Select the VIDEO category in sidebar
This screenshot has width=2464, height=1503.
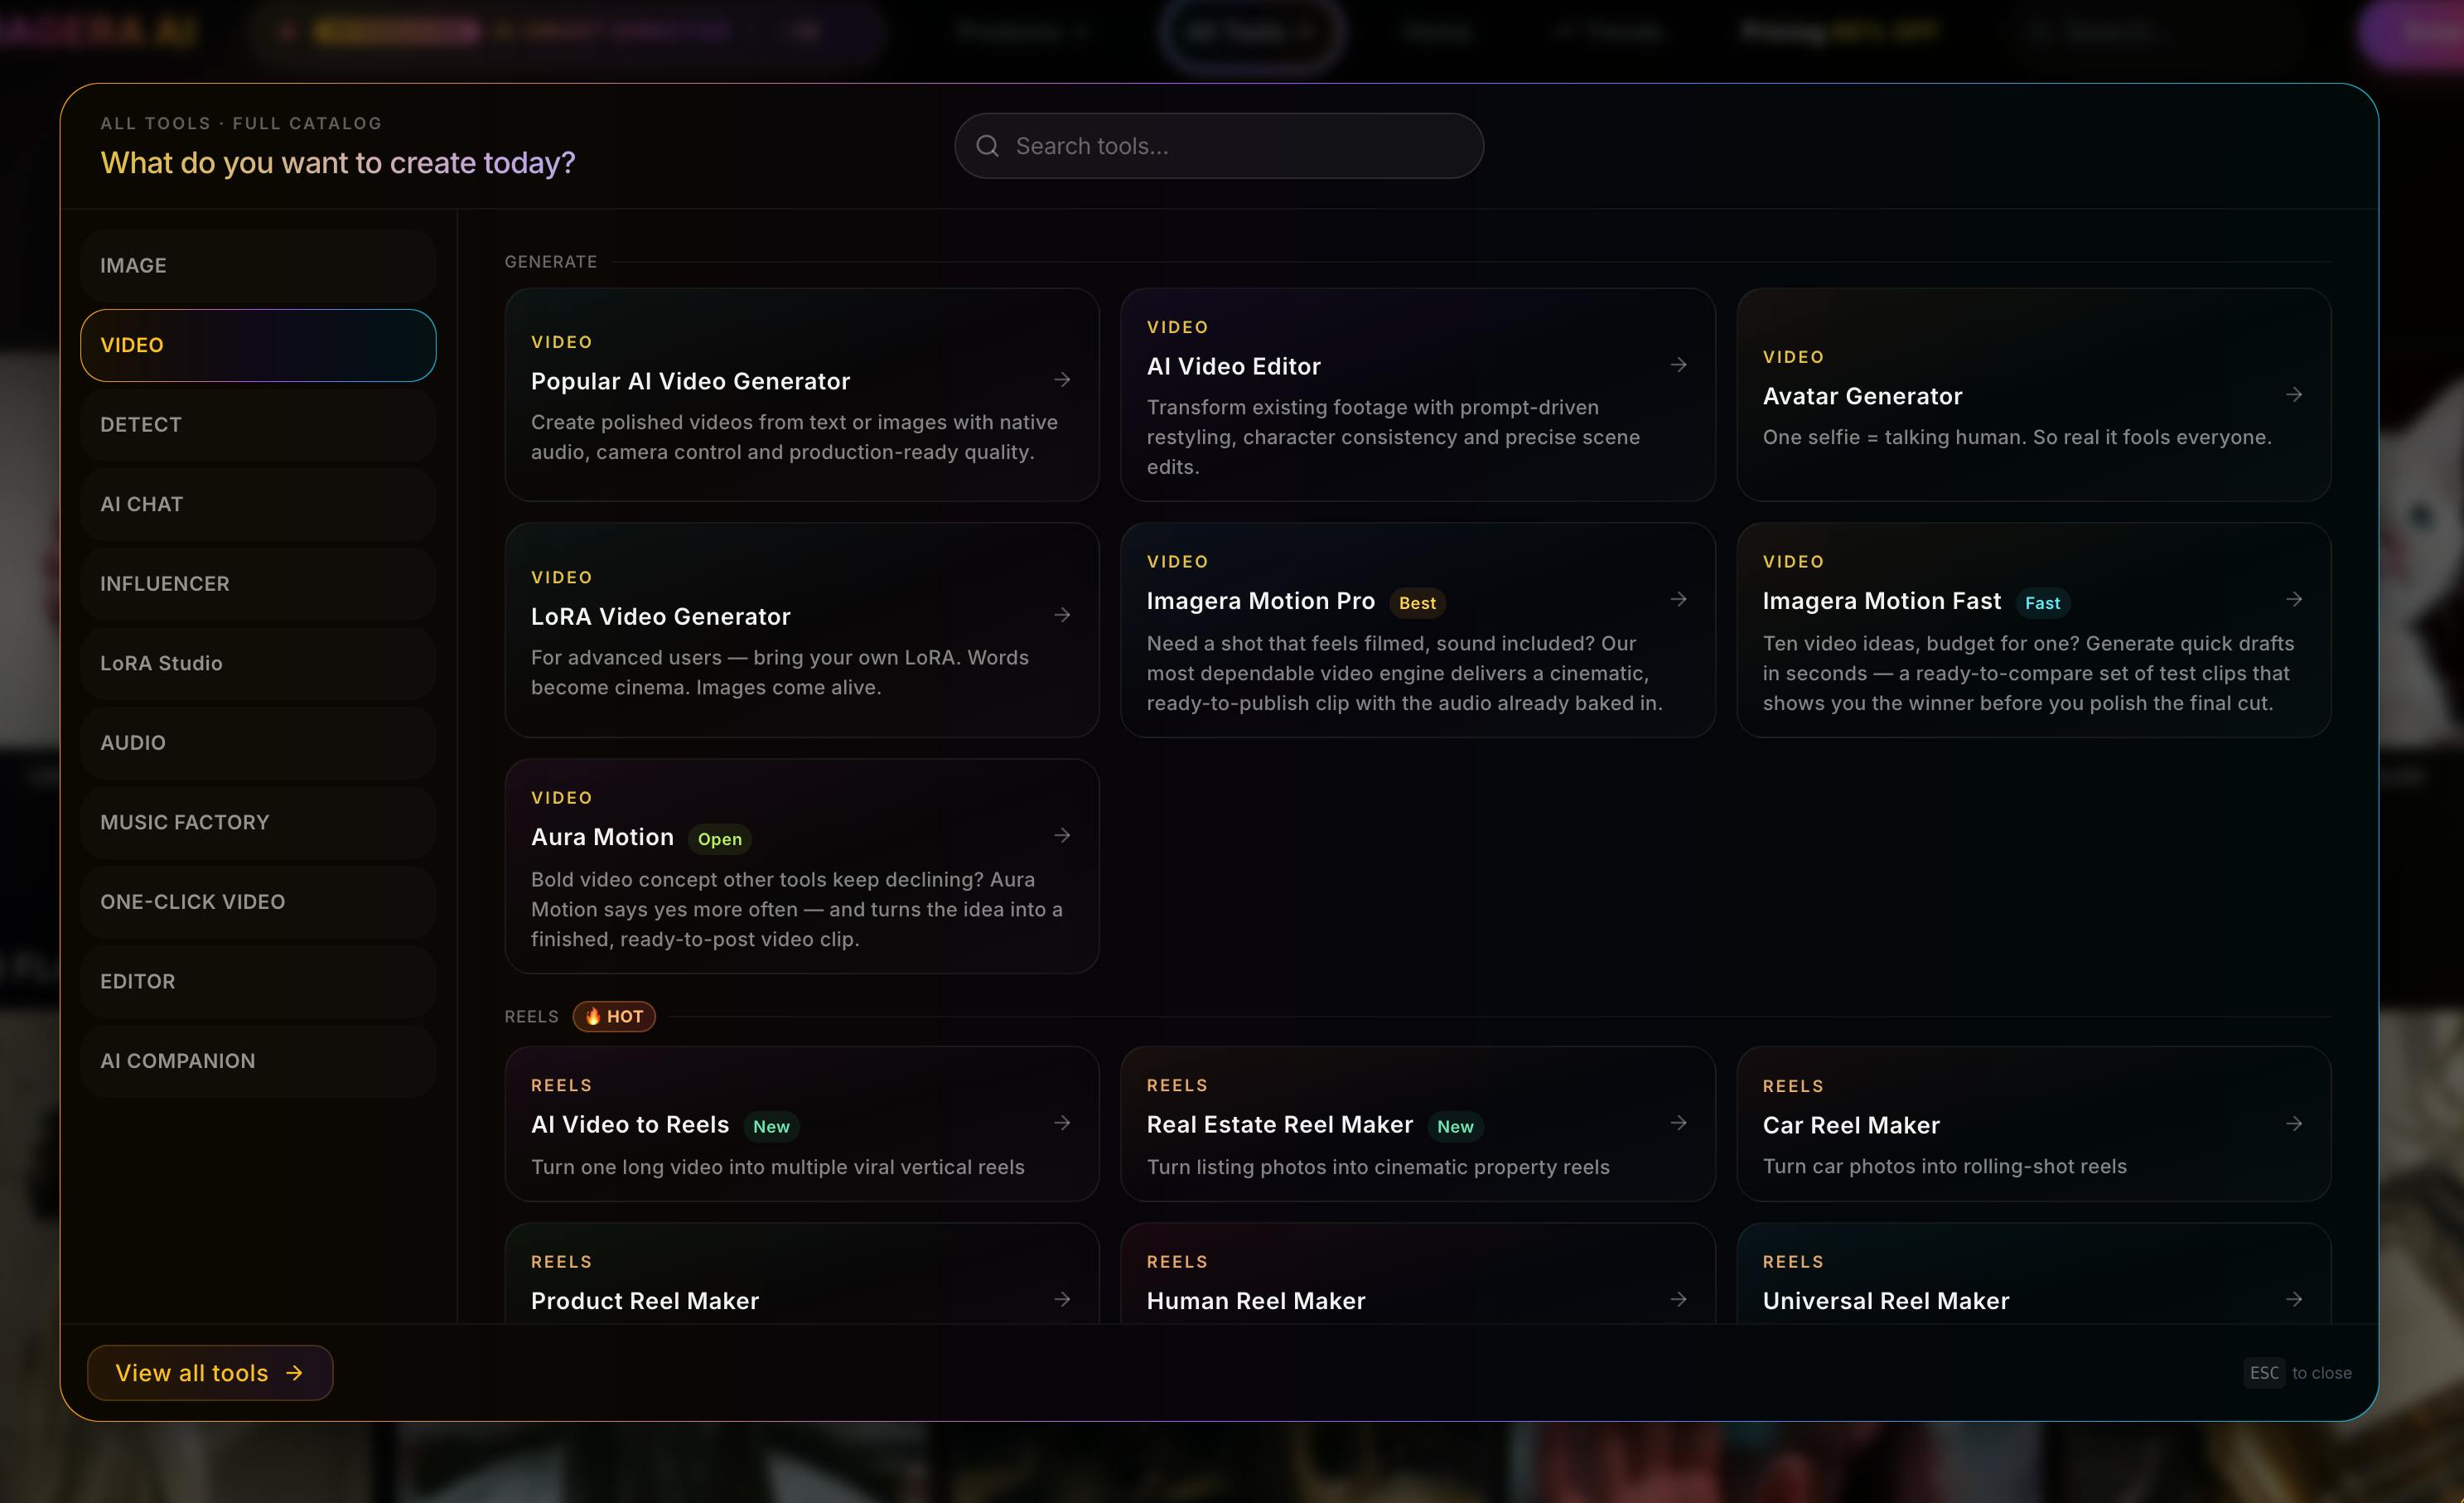pyautogui.click(x=258, y=345)
